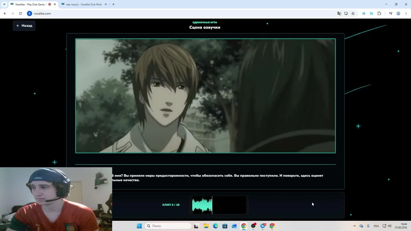Viewport: 411px width, 231px height.
Task: Open the Windows Start menu
Action: 139,226
